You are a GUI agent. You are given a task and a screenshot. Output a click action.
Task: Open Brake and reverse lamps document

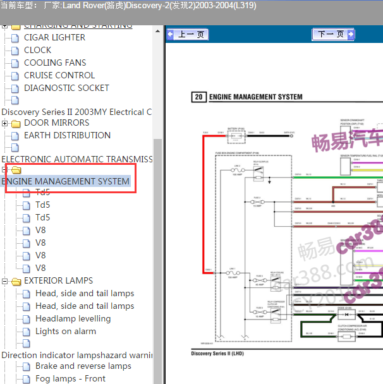83,366
